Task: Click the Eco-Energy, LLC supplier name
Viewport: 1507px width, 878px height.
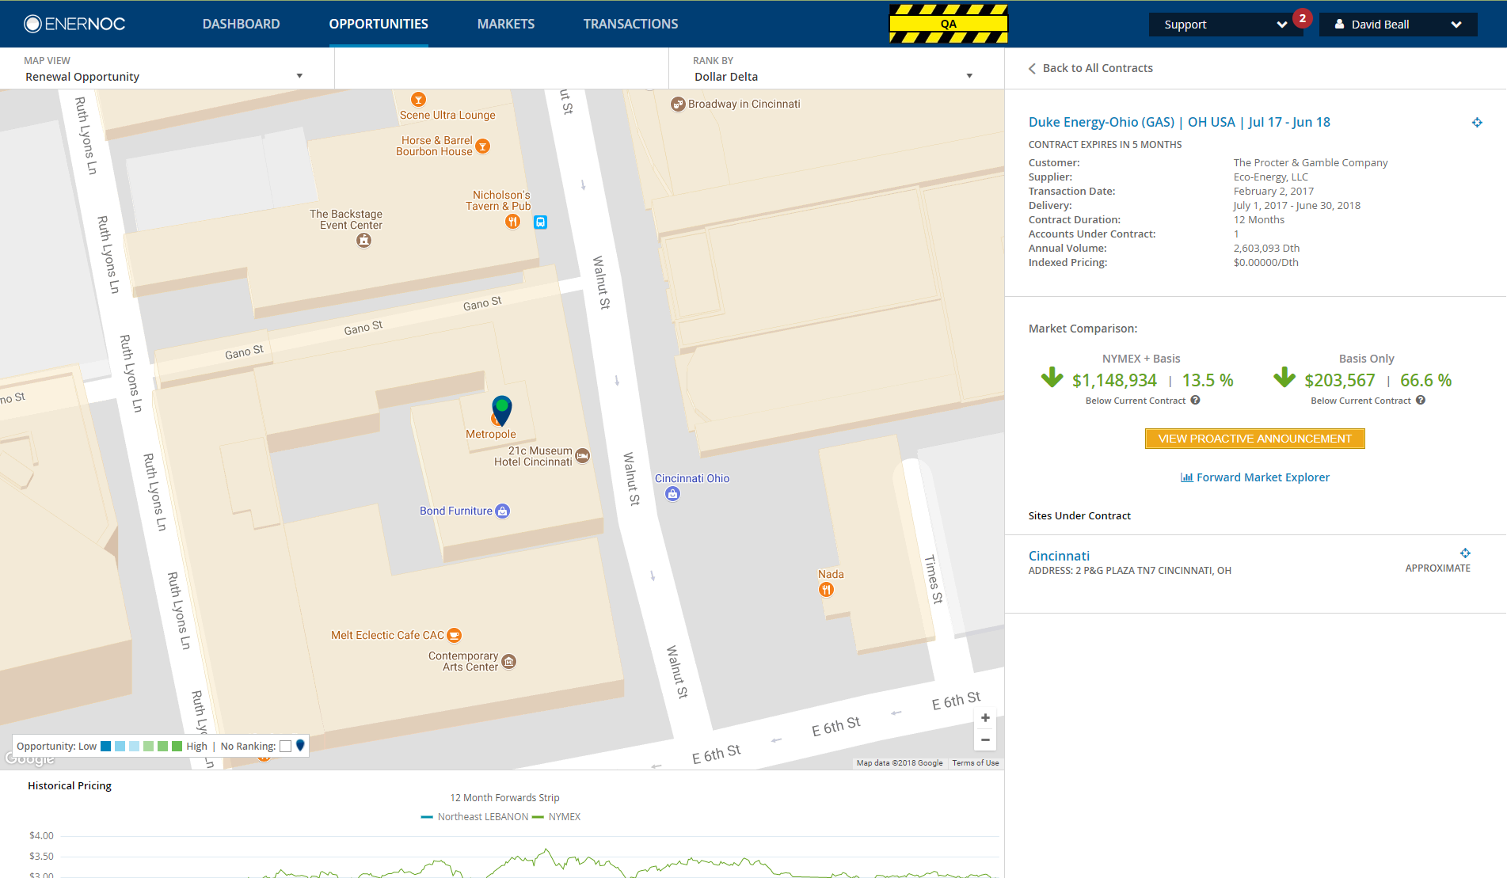Action: coord(1271,177)
